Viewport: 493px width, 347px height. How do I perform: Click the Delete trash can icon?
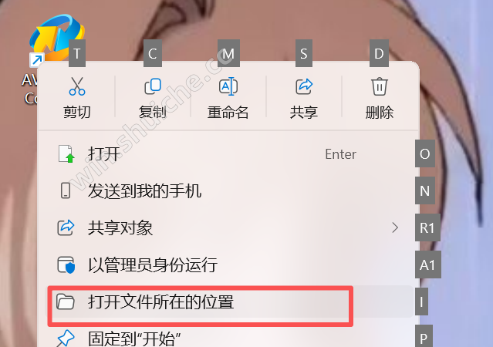point(380,86)
